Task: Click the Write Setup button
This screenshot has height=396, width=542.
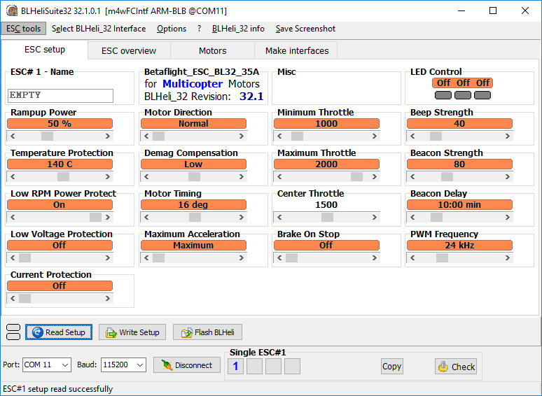Action: (132, 332)
